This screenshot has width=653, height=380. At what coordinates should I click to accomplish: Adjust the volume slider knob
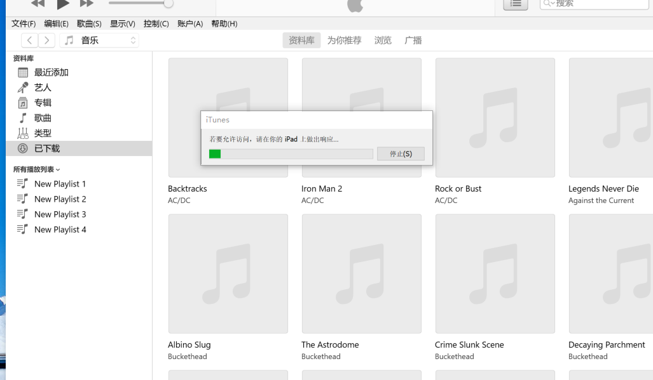pos(168,3)
